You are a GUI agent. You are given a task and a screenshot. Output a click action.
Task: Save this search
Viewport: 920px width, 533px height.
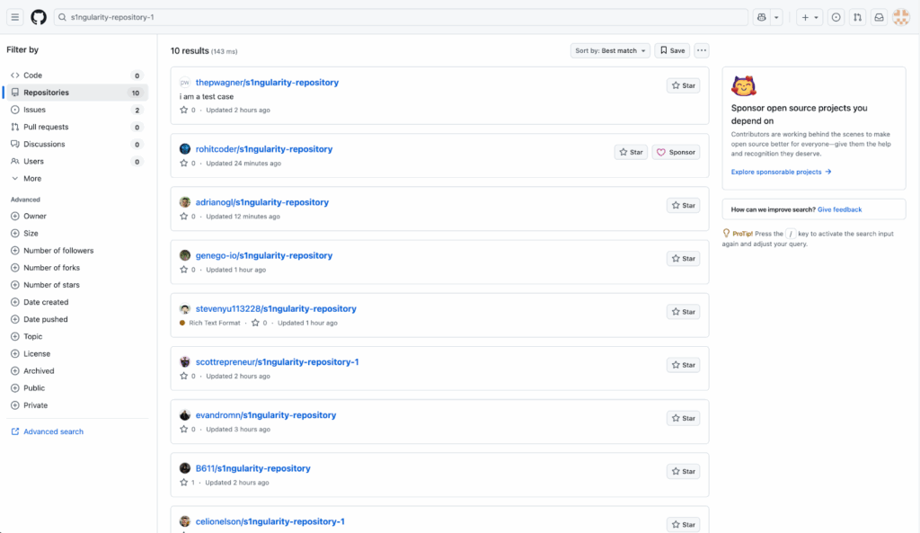pyautogui.click(x=672, y=50)
